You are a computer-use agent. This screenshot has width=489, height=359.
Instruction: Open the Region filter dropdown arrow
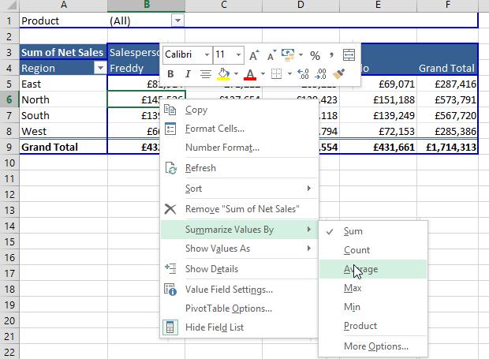point(99,69)
